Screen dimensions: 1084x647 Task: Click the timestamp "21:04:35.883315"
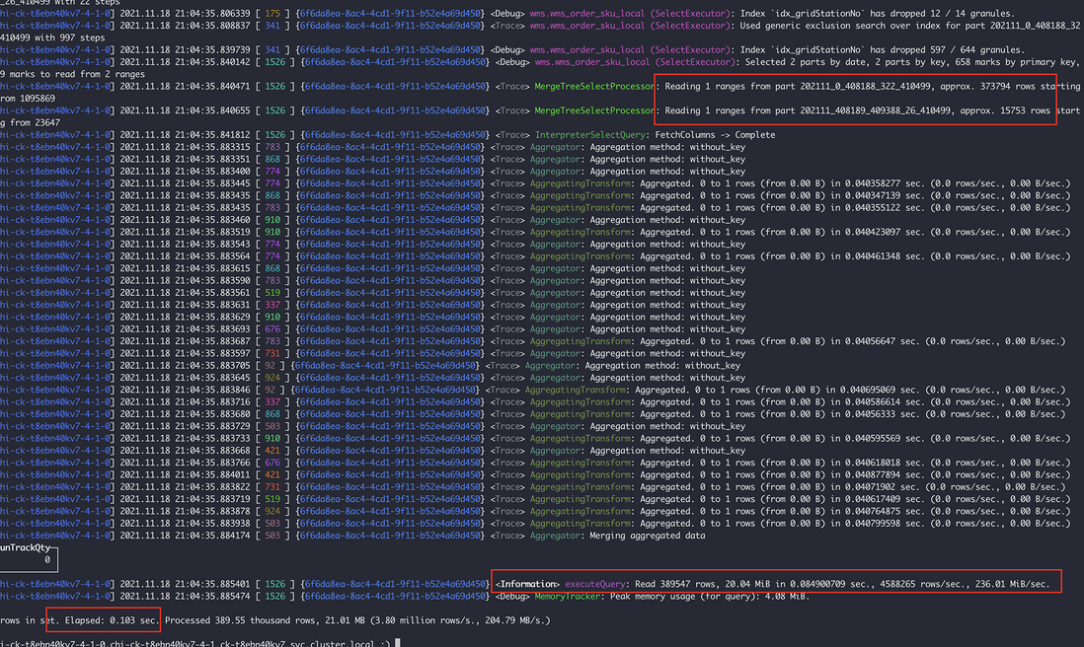coord(211,147)
